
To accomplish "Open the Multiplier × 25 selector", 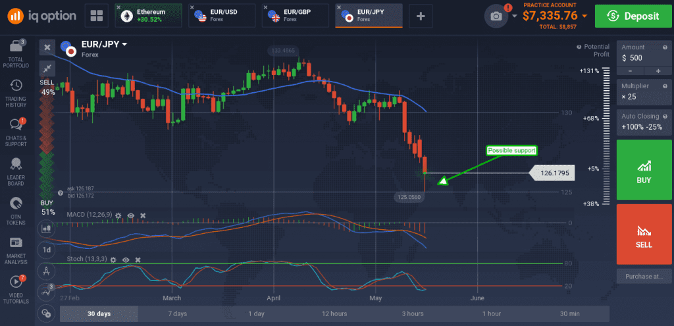I will (644, 92).
